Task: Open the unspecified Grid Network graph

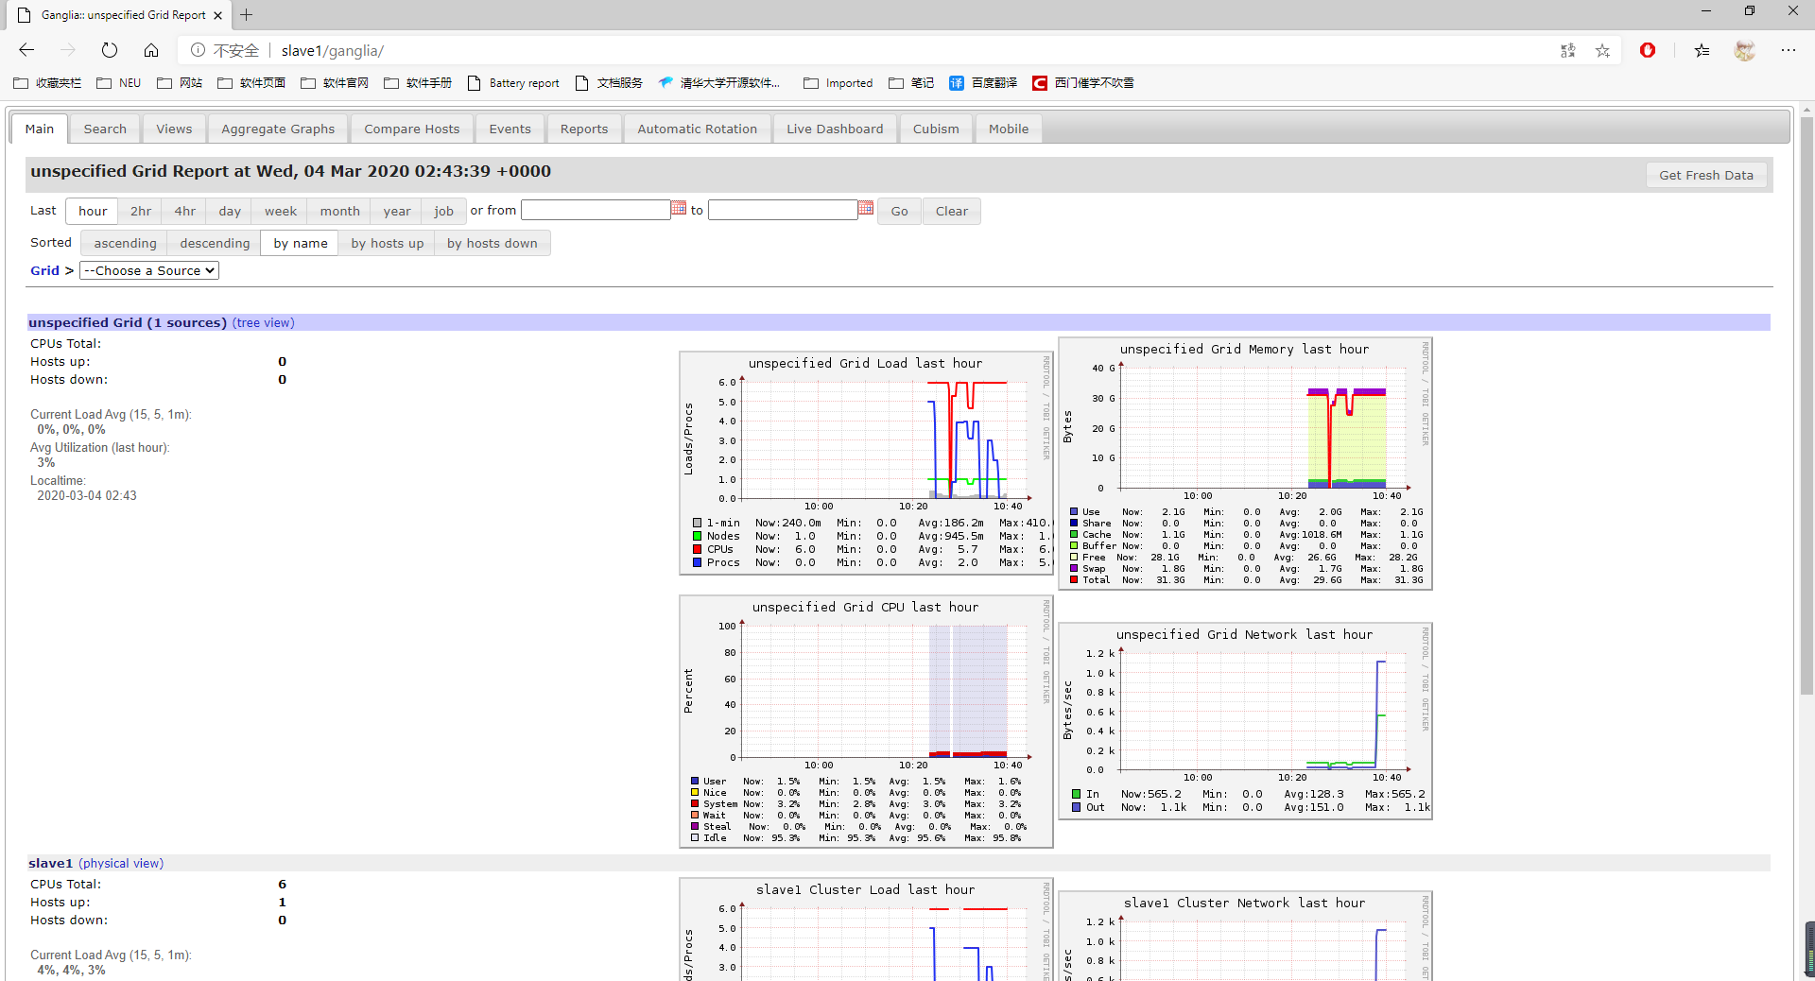Action: click(1245, 721)
